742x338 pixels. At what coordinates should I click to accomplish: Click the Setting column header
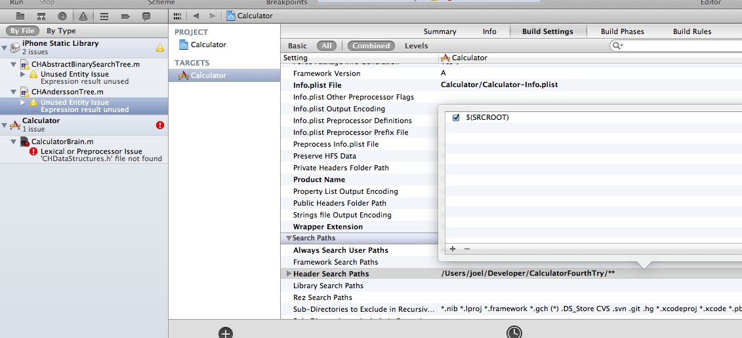point(295,58)
